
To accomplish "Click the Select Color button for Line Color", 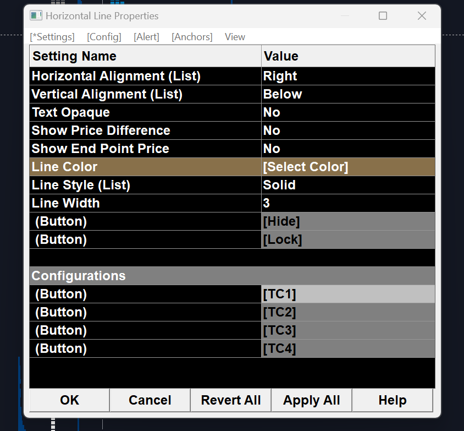I will [x=347, y=167].
